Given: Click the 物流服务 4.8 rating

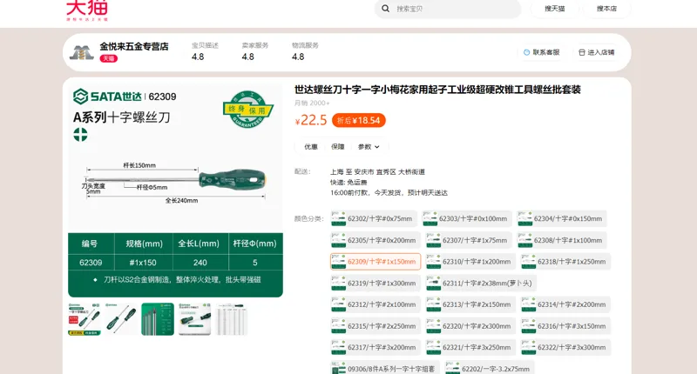Looking at the screenshot, I should click(x=305, y=51).
